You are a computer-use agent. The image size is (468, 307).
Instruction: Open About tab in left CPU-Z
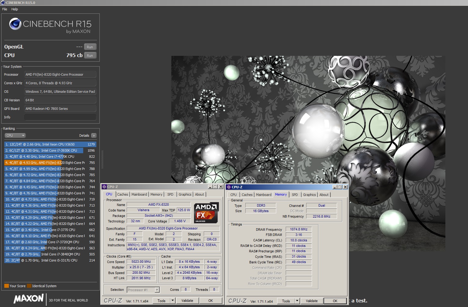pos(199,194)
